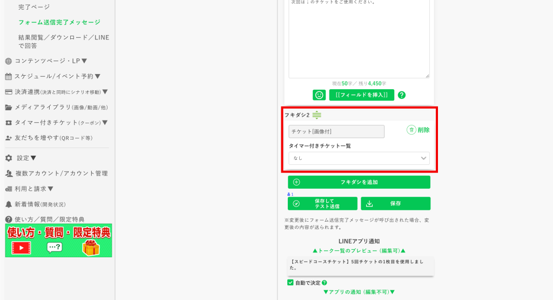Screen dimensions: 553x300
Task: Click フキダシを追加 button
Action: pyautogui.click(x=359, y=182)
